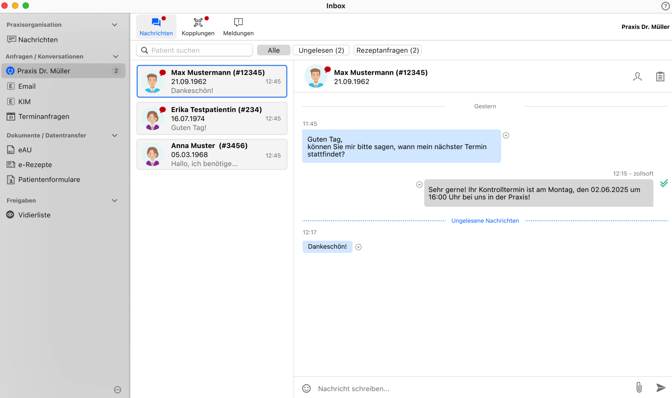Open KIM in the sidebar
The height and width of the screenshot is (398, 672).
[x=63, y=102]
